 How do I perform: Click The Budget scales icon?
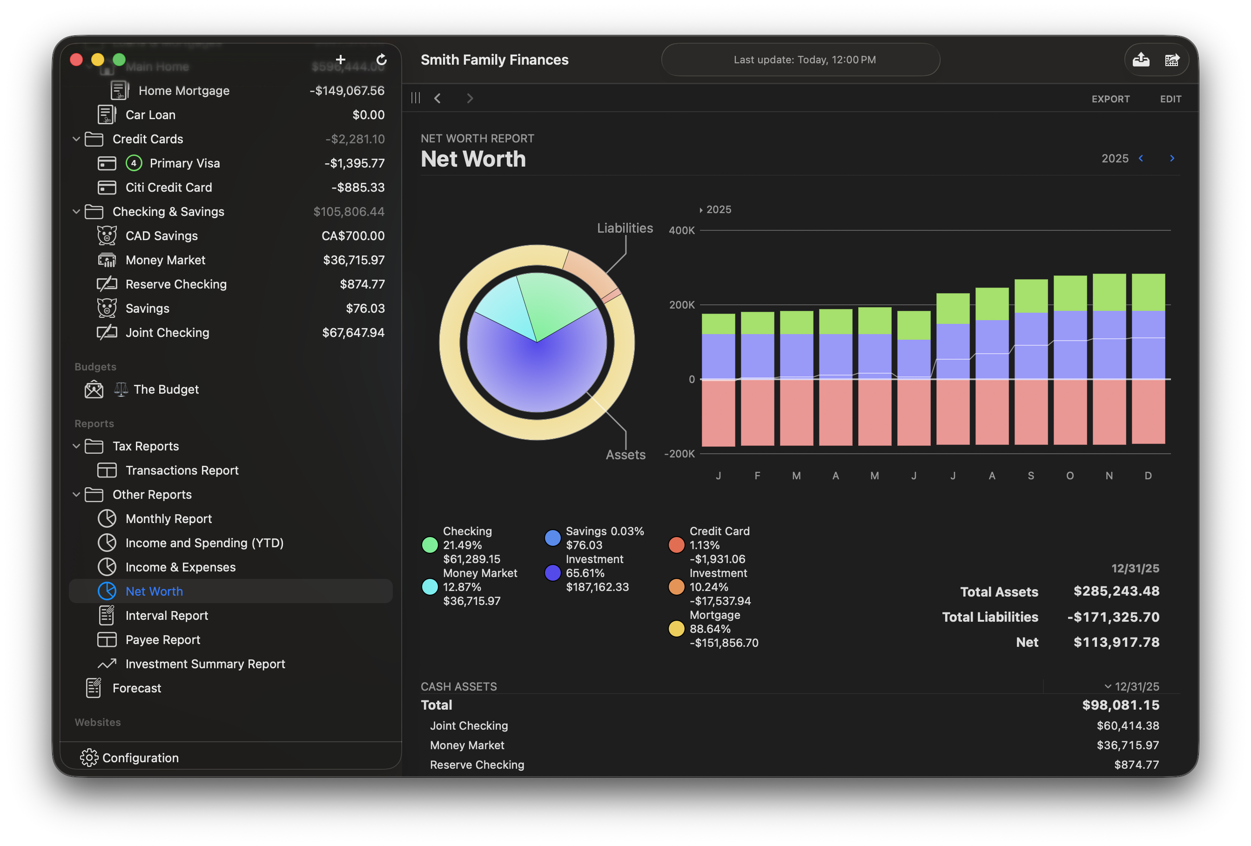pos(121,389)
